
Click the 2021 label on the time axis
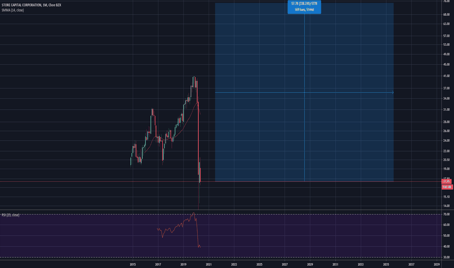coord(209,264)
